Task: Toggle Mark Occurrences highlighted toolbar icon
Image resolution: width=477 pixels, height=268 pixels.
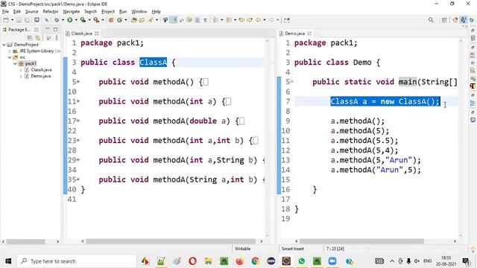Action: coord(174,20)
